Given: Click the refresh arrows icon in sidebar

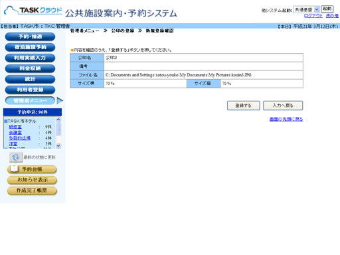Looking at the screenshot, I should pyautogui.click(x=16, y=157).
